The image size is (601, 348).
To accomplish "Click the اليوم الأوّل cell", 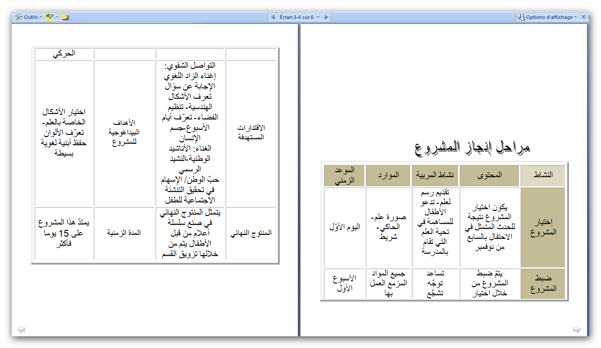I will [x=344, y=228].
